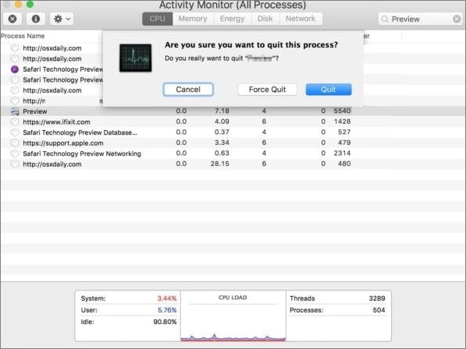Click the search field containing Preview
Screen dimensions: 466x349
point(420,19)
